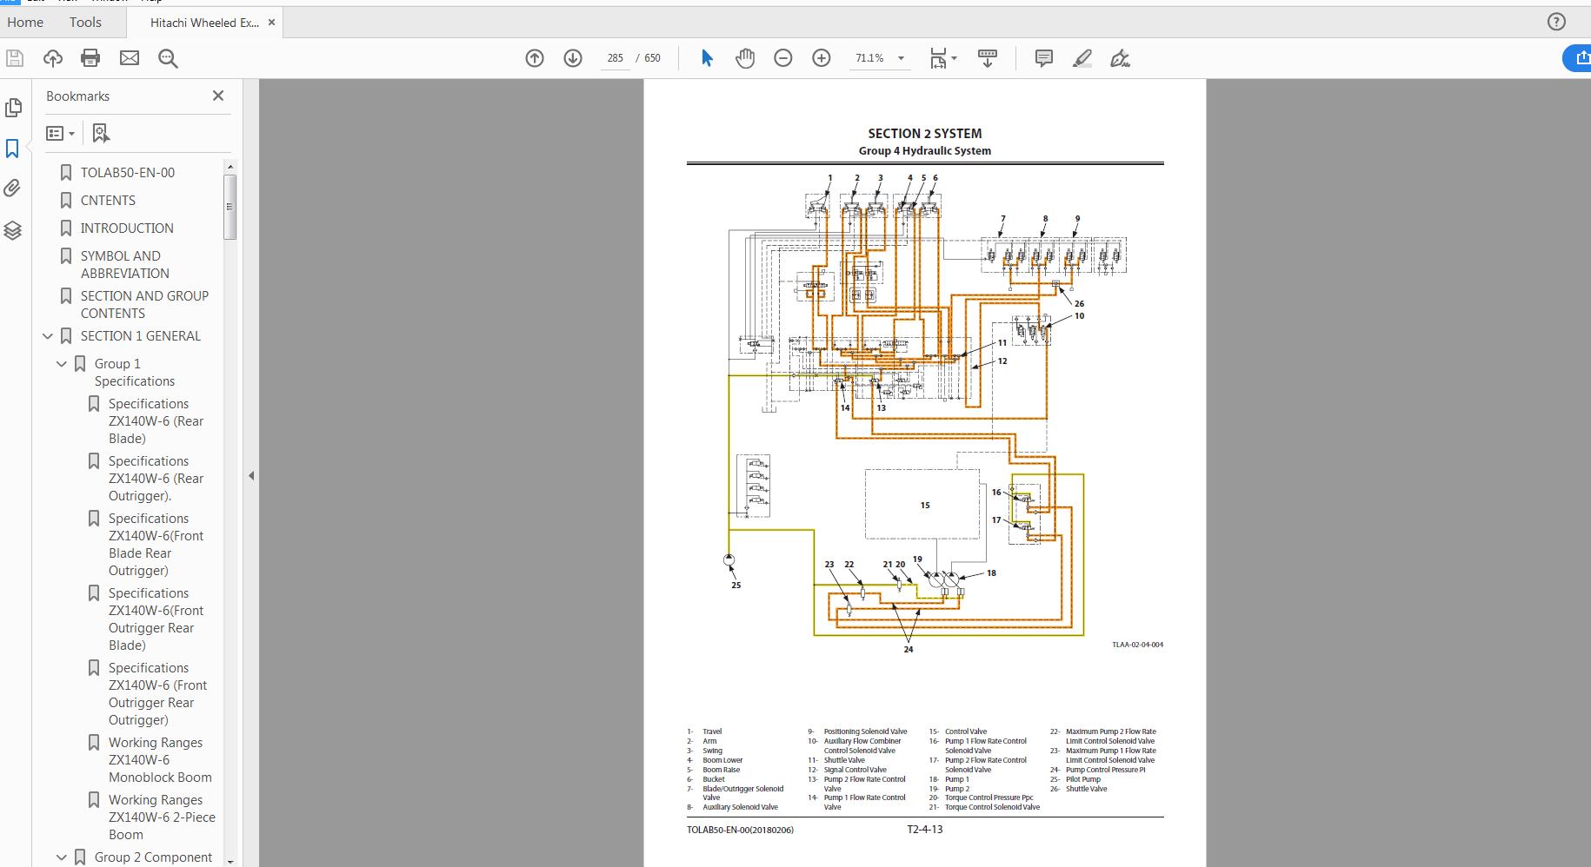Open Working Ranges ZX140W-6 Monoblock Boom bookmark

tap(160, 760)
